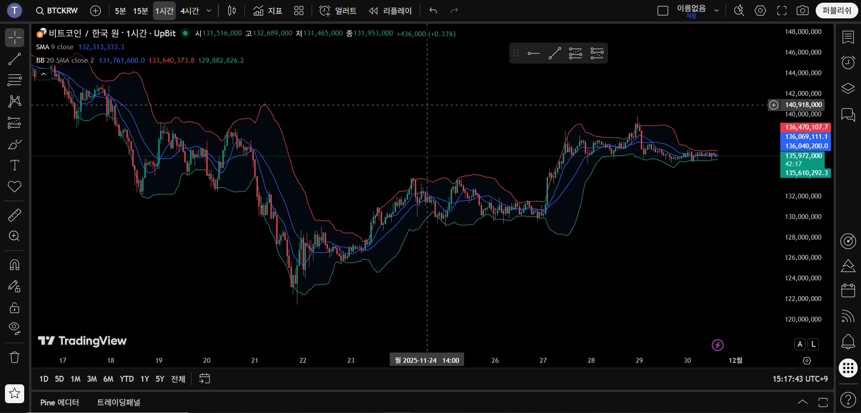Expand the time interval dropdown arrow
The height and width of the screenshot is (413, 861).
coord(209,11)
